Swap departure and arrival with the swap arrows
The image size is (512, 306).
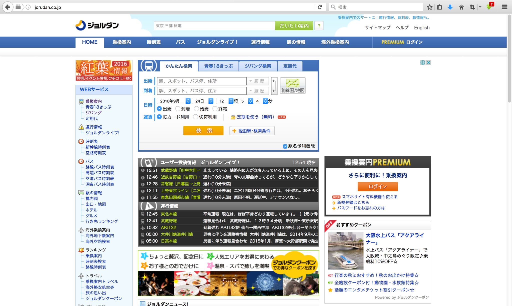pos(274,86)
